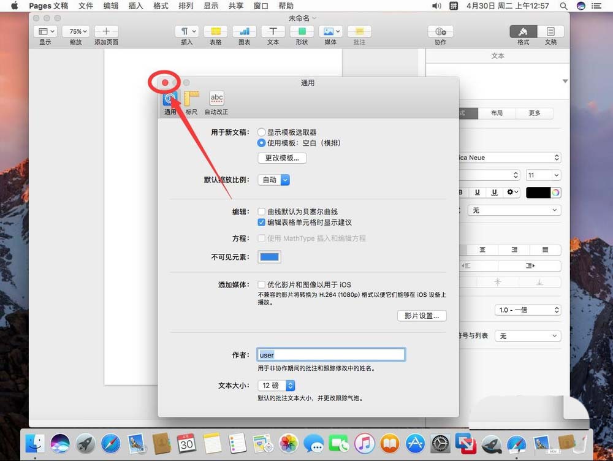Open the line spacing dropdown showing 1.0 一倍
Image resolution: width=613 pixels, height=461 pixels.
(x=528, y=310)
